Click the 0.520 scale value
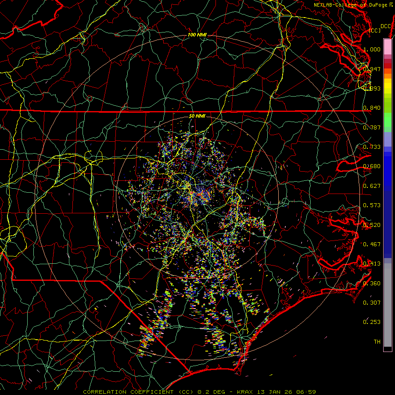Screen dimensions: 395x395 click(x=372, y=225)
